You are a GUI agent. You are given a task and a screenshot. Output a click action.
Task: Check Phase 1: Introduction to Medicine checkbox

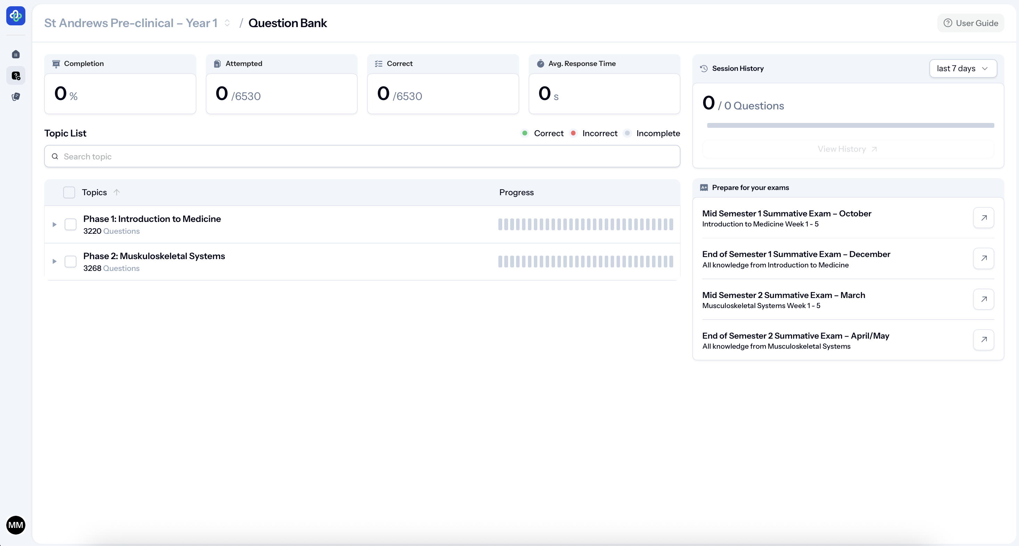point(71,224)
